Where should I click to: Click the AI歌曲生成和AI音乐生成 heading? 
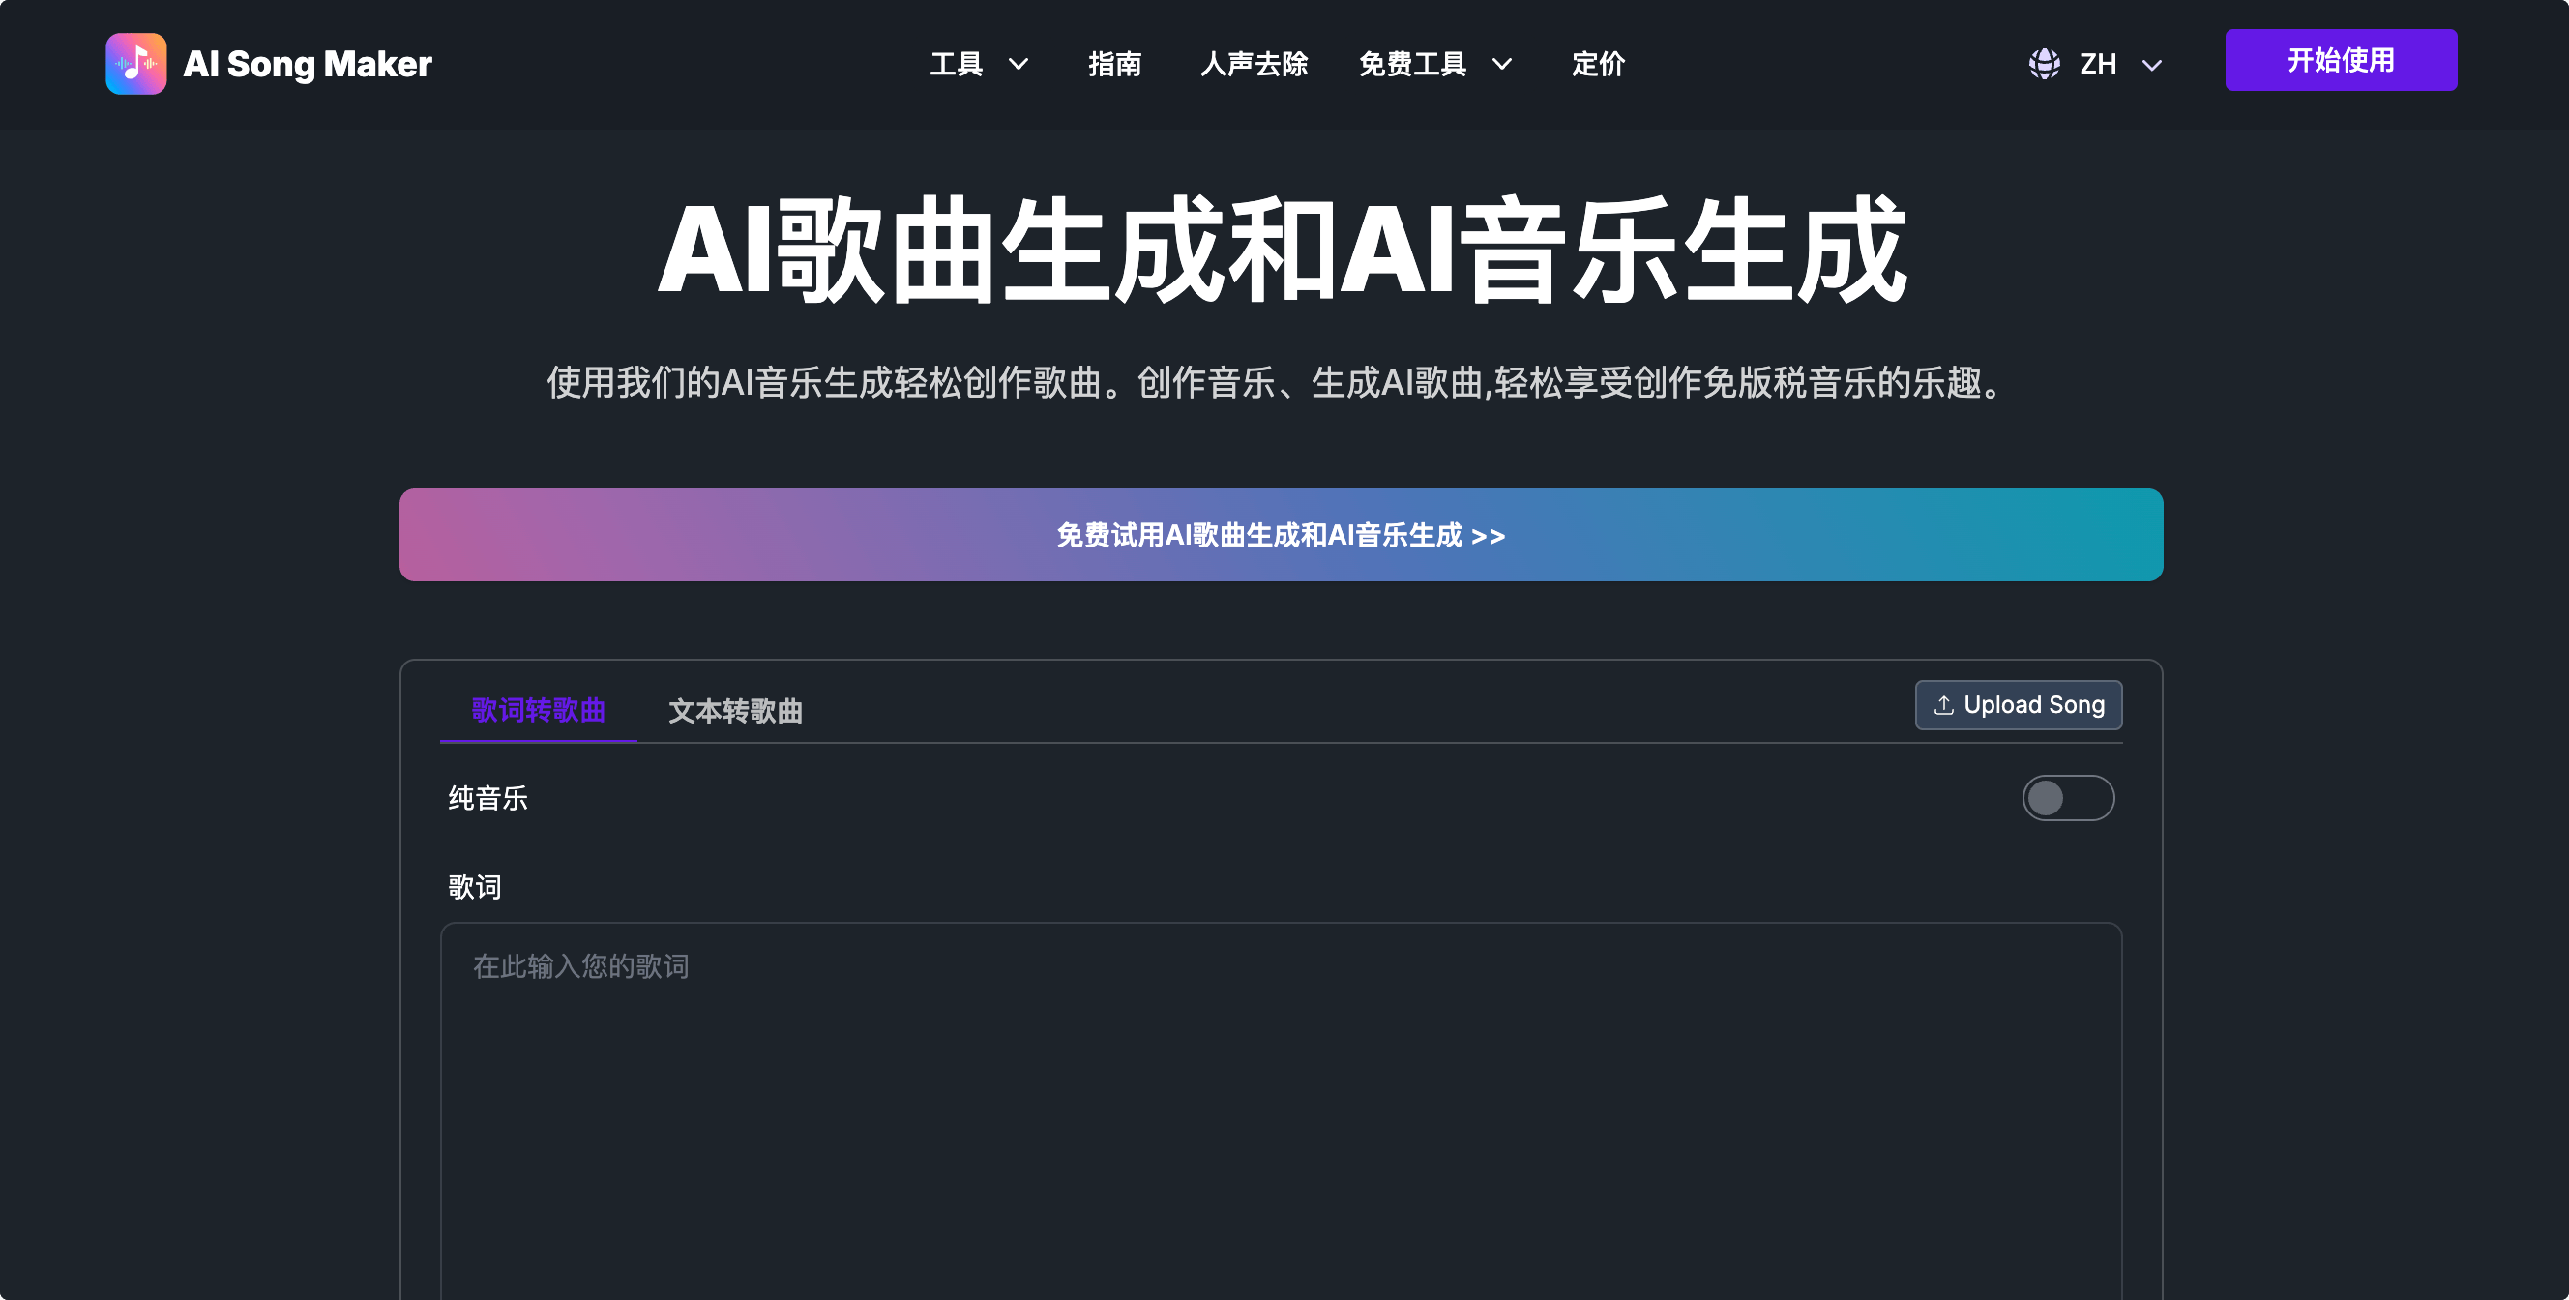(1282, 250)
